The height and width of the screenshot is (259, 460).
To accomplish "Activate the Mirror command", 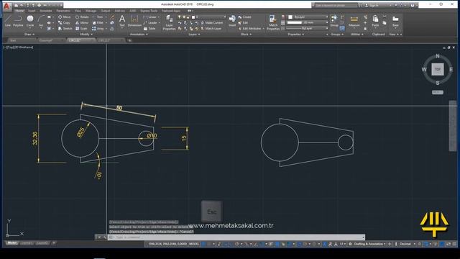I will click(82, 22).
